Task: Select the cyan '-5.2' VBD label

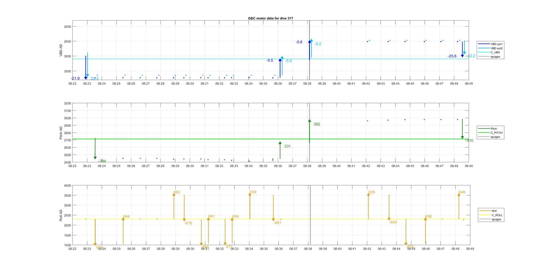Action: [318, 44]
